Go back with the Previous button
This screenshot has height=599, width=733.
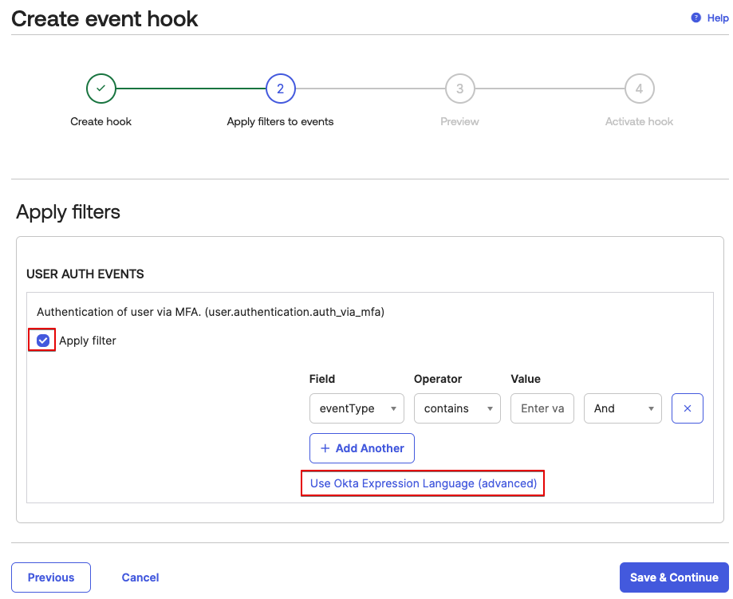pos(51,577)
